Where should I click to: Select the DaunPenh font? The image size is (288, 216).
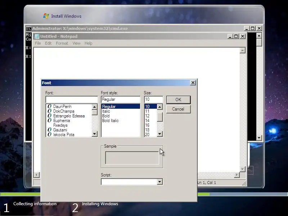[x=69, y=107]
